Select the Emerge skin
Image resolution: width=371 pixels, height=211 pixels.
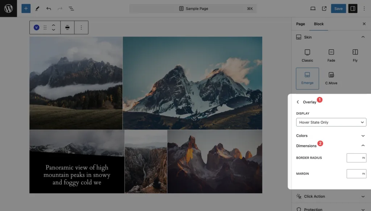(307, 78)
